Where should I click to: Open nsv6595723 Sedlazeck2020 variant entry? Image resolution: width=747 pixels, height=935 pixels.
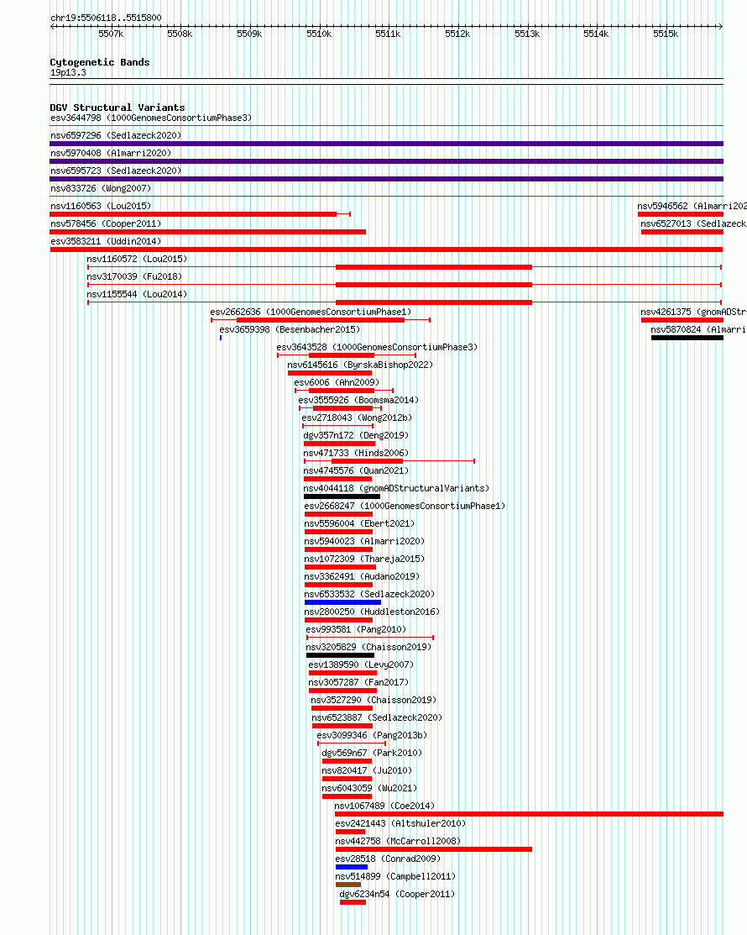[x=116, y=171]
